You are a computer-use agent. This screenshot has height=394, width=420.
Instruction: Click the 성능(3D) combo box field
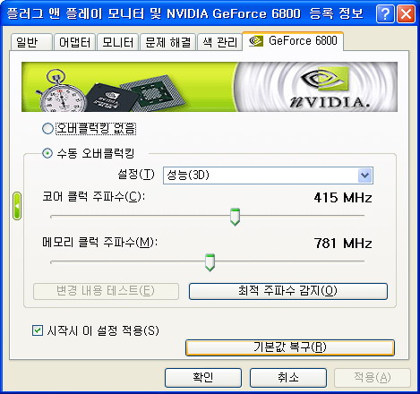tap(268, 176)
